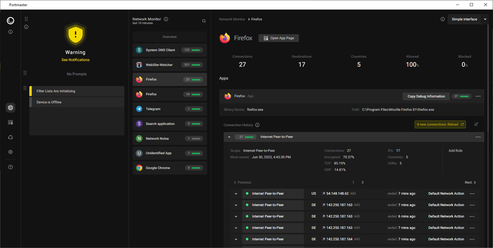Click Add Rule

point(455,151)
